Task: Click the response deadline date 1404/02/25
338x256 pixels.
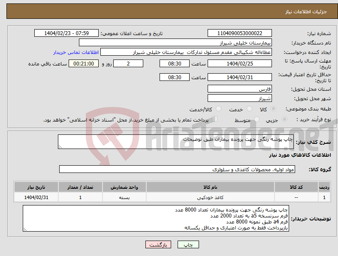Action: coord(239,63)
